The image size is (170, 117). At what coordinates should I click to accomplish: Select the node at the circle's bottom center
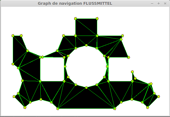pos(86,87)
